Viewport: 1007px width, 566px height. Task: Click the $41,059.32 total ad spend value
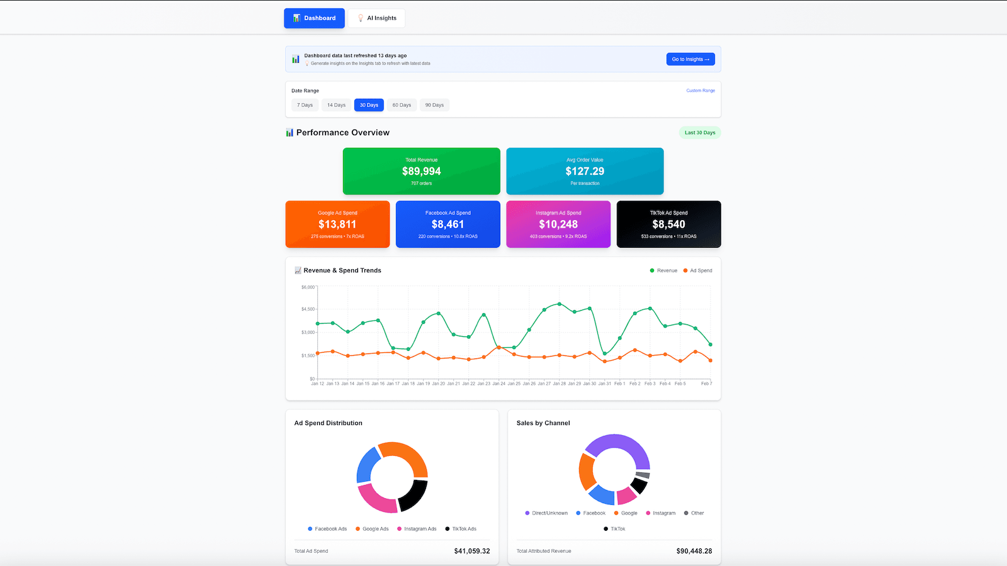pos(472,551)
